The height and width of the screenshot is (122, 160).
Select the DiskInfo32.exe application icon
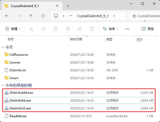6,108
